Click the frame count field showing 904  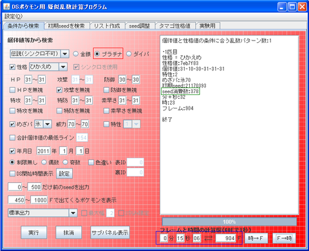[226, 238]
